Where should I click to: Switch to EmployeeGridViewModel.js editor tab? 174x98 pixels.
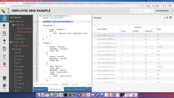click(76, 89)
